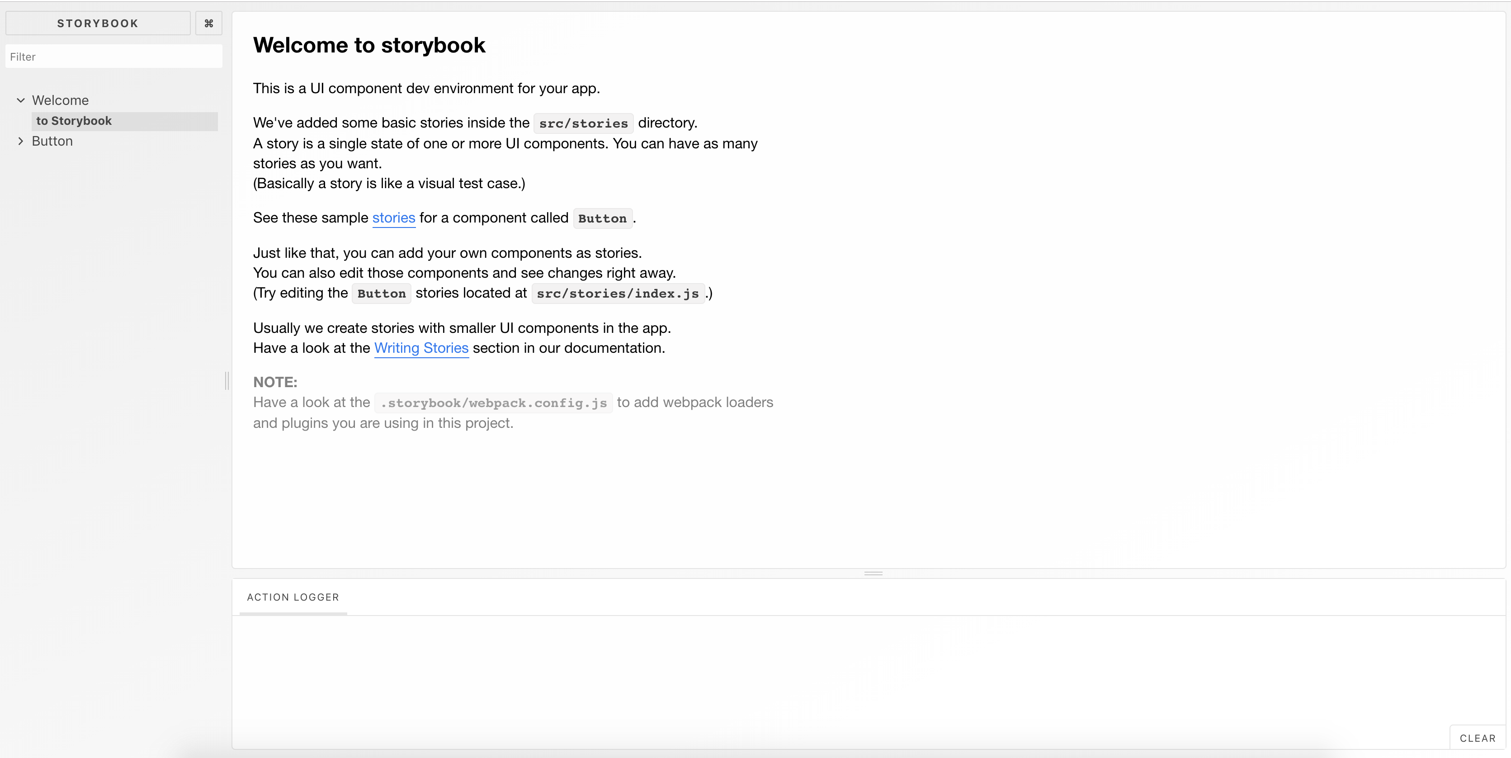Click the src/stories code snippet
1511x758 pixels.
583,123
